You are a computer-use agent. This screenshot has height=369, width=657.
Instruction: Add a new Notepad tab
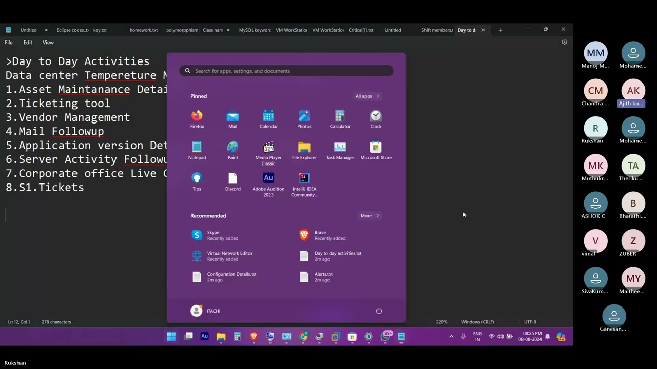point(500,30)
